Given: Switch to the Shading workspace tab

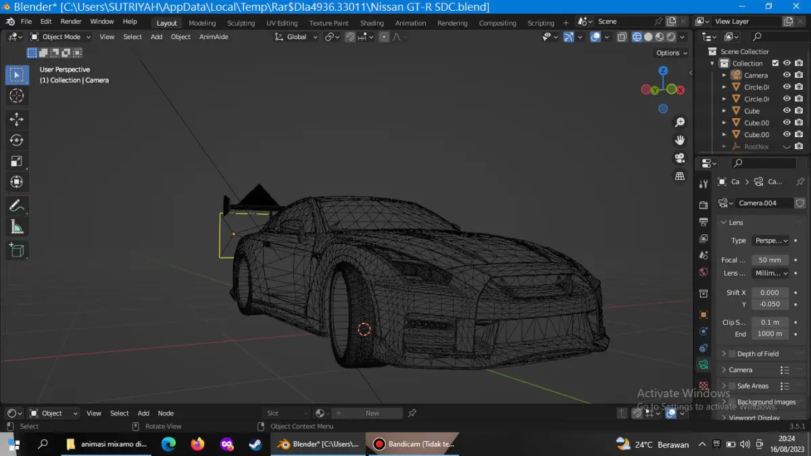Looking at the screenshot, I should 372,23.
